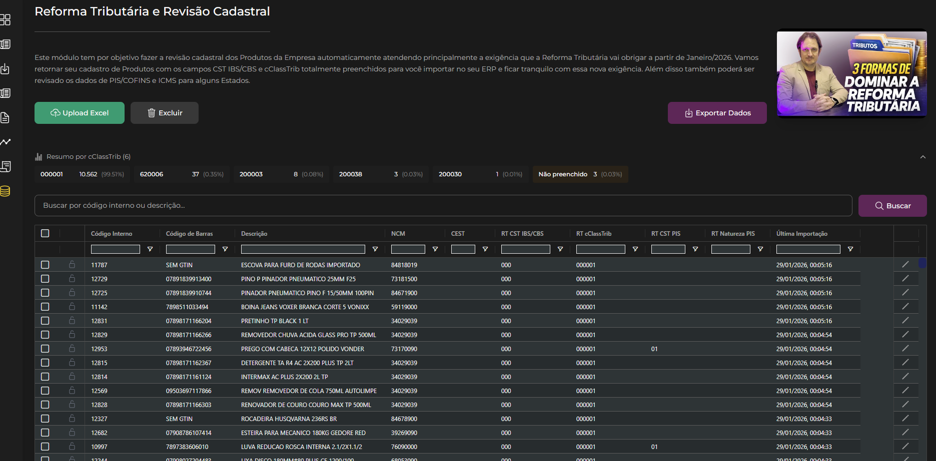Viewport: 936px width, 461px height.
Task: Open filter dropdown for Última Importação column
Action: (x=850, y=249)
